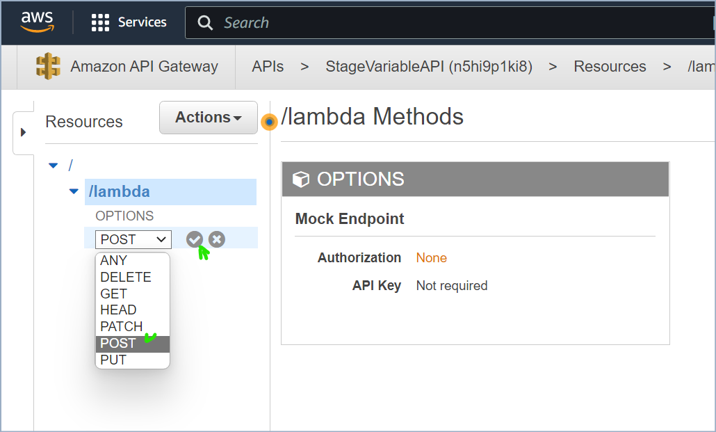Screen dimensions: 716x432
Task: Expand the collapsed left side panel arrow
Action: click(23, 132)
